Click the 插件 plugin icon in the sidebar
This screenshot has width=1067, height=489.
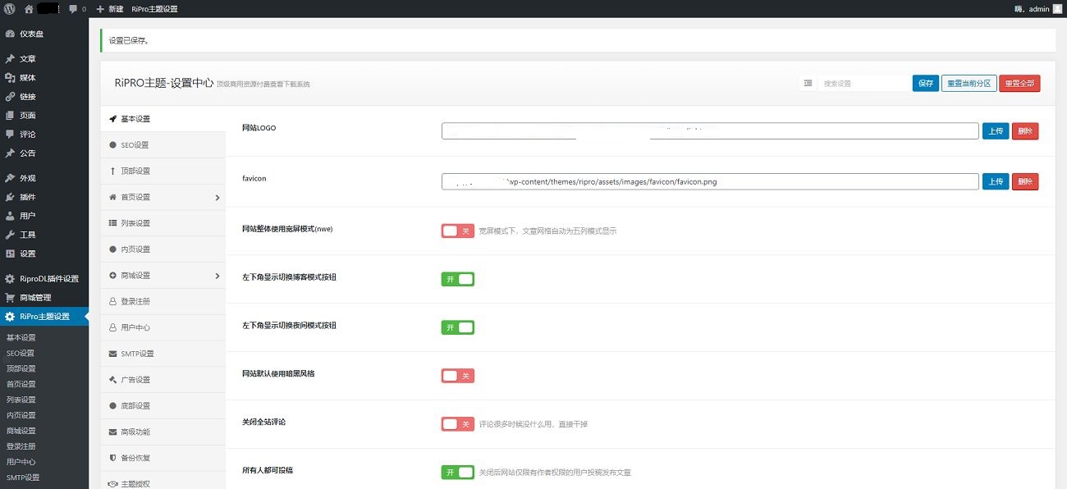click(x=10, y=197)
